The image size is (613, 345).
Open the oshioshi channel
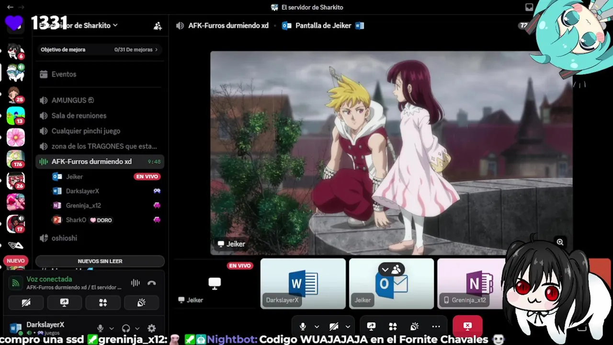click(100, 238)
